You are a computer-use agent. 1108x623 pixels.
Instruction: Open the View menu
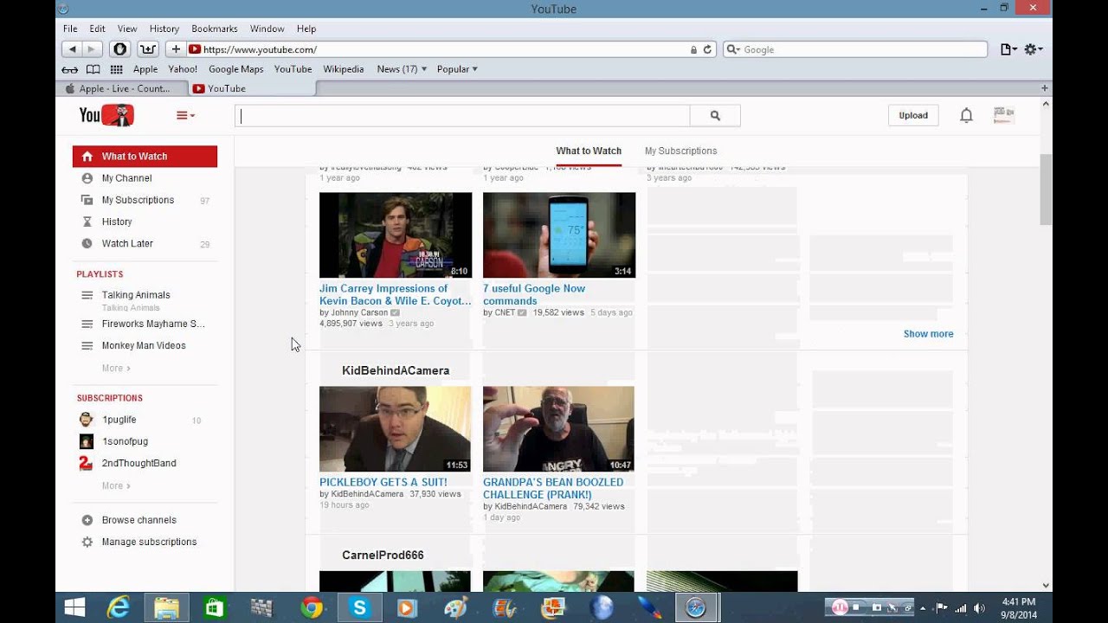127,29
